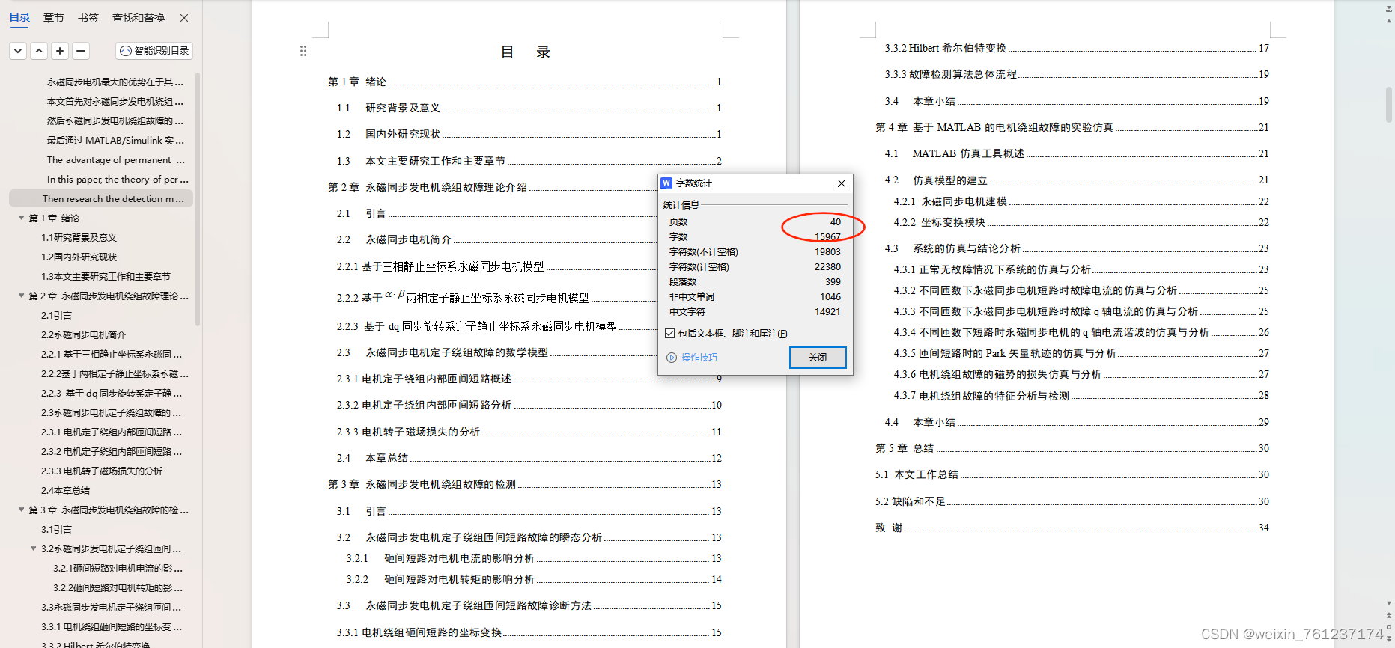Click the drag handle beside the 目录 heading
The height and width of the screenshot is (648, 1395).
click(x=303, y=51)
